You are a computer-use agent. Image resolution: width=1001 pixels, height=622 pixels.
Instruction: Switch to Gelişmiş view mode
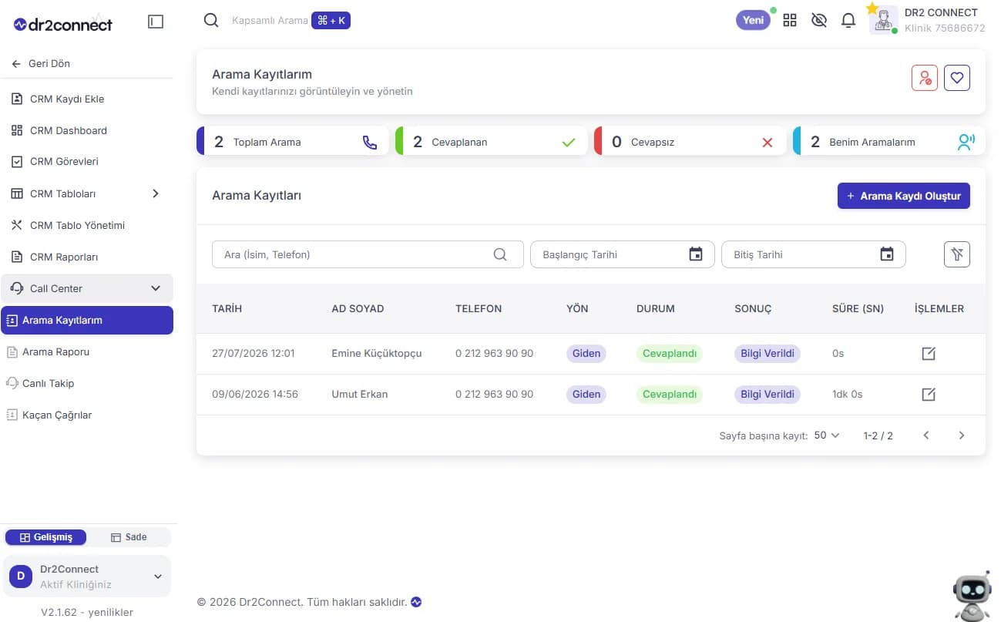46,537
